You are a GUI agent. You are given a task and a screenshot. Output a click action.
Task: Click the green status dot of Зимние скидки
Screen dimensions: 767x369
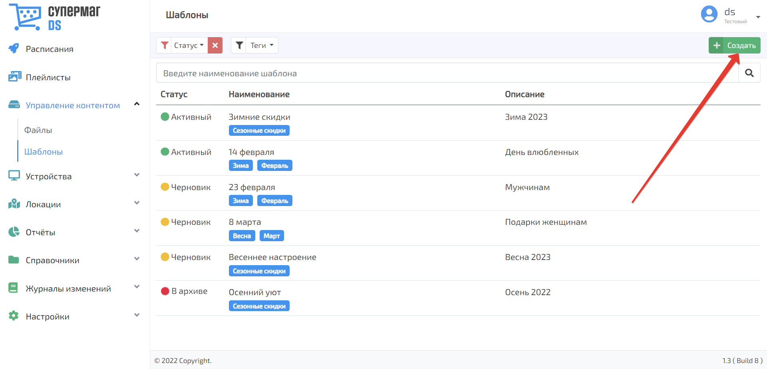[165, 117]
